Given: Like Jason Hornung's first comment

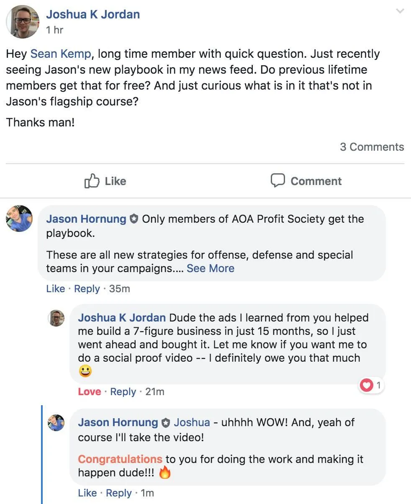Looking at the screenshot, I should click(x=55, y=289).
